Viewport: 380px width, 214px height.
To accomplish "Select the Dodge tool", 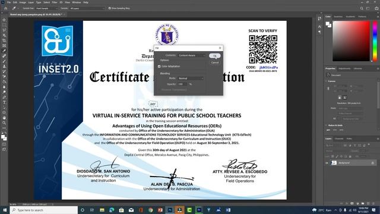I will (x=4, y=92).
